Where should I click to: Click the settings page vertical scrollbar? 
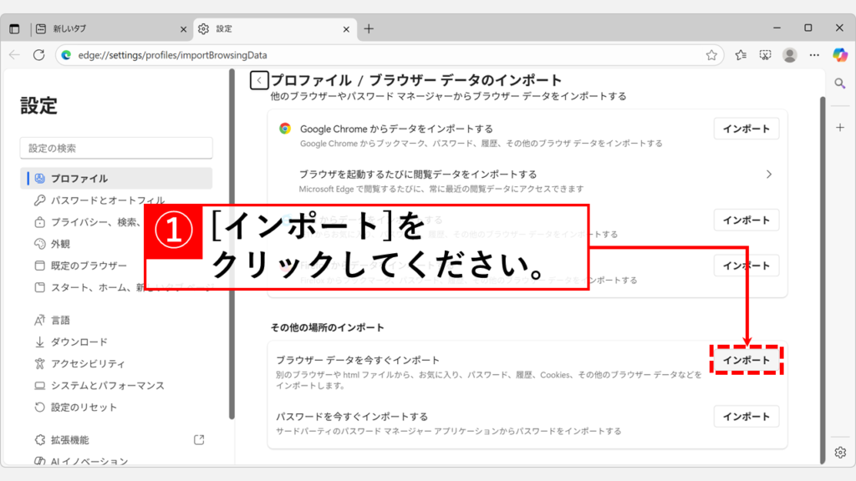point(823,279)
